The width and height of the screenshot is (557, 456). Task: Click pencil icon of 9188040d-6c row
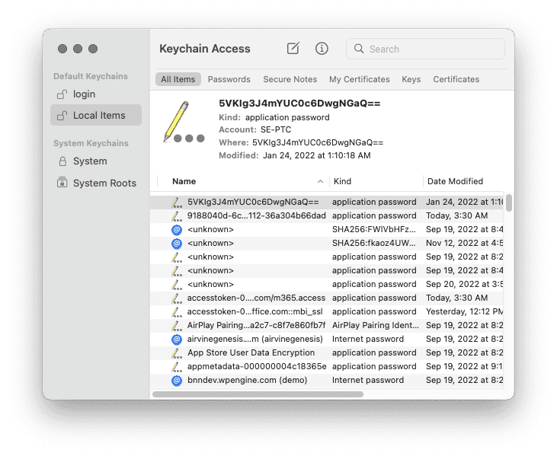(177, 216)
